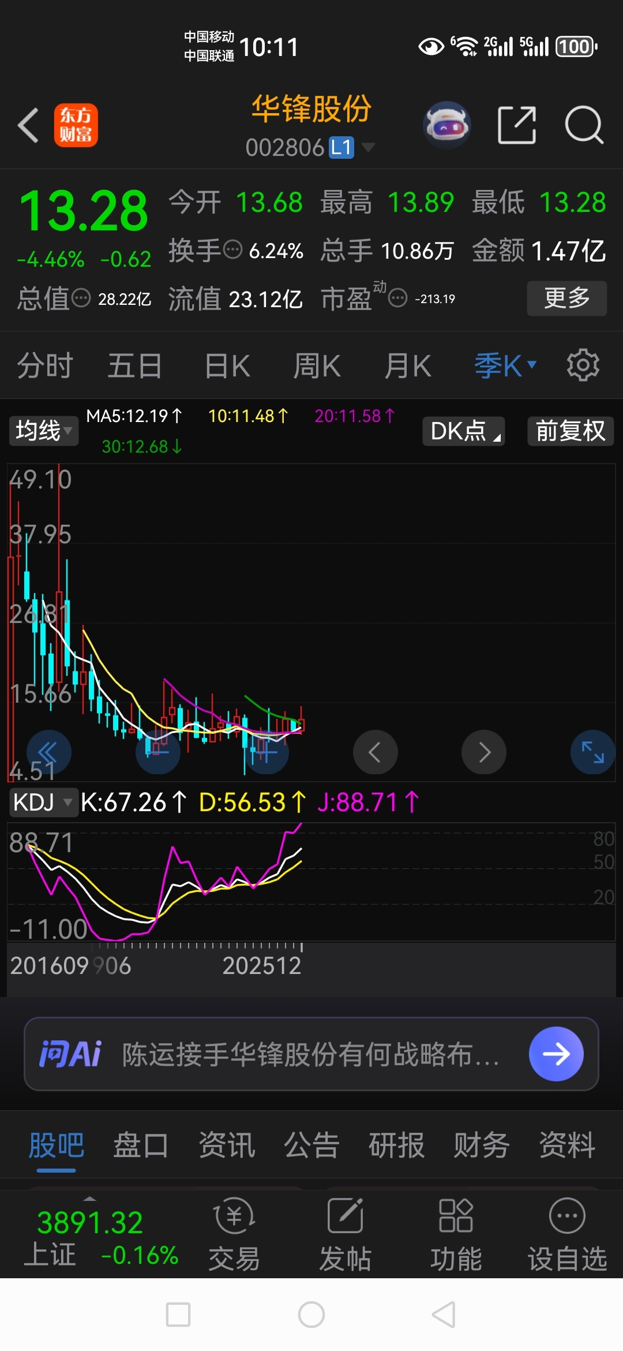Submit AI question with blue arrow
This screenshot has width=623, height=1351.
pyautogui.click(x=556, y=1054)
